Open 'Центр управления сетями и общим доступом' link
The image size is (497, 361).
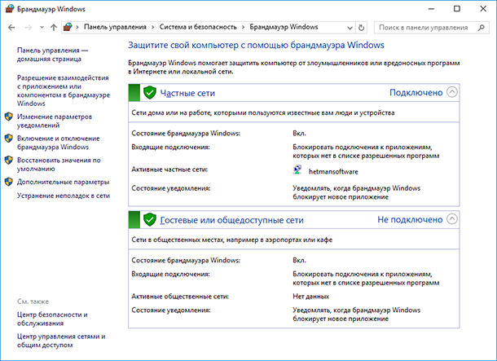pos(61,341)
